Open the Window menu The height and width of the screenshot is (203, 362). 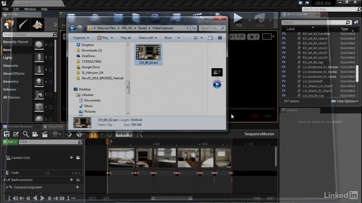(x=30, y=9)
